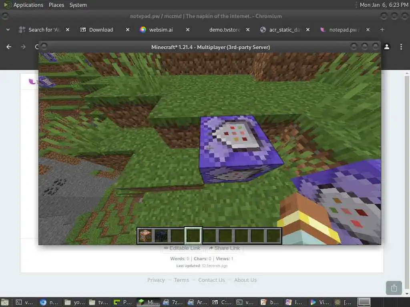The width and height of the screenshot is (410, 307).
Task: Open 7z 'C:...' taskbar item
Action: click(x=221, y=302)
